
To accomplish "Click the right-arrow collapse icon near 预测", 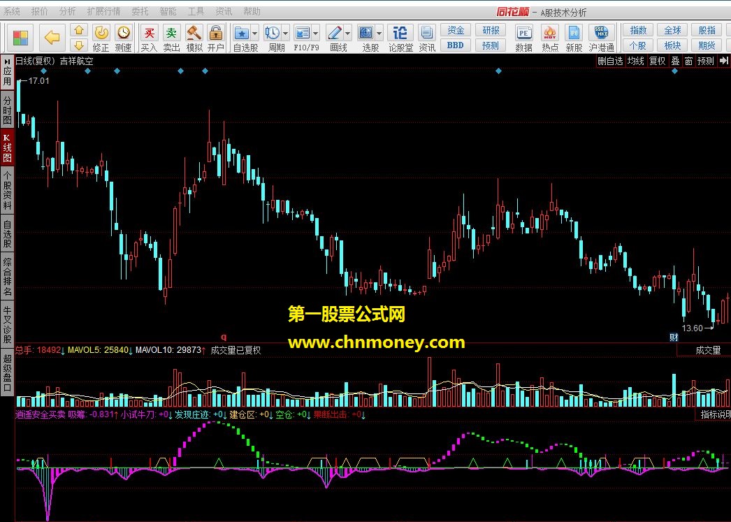I will 723,61.
